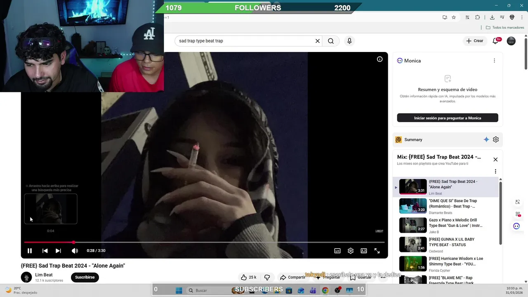Open Microsoft Store from the taskbar
Screen dimensions: 528x297
[289, 290]
